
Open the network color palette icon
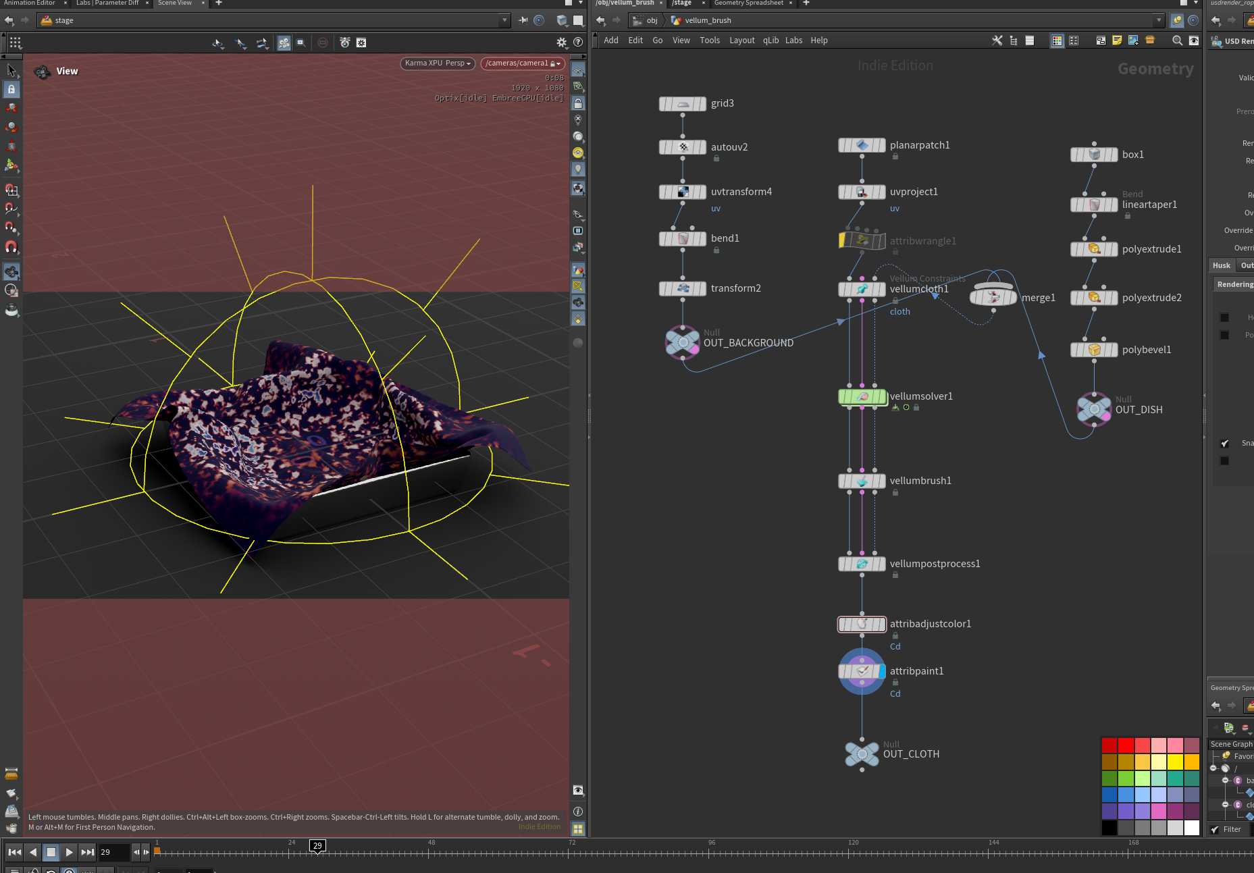coord(1057,41)
